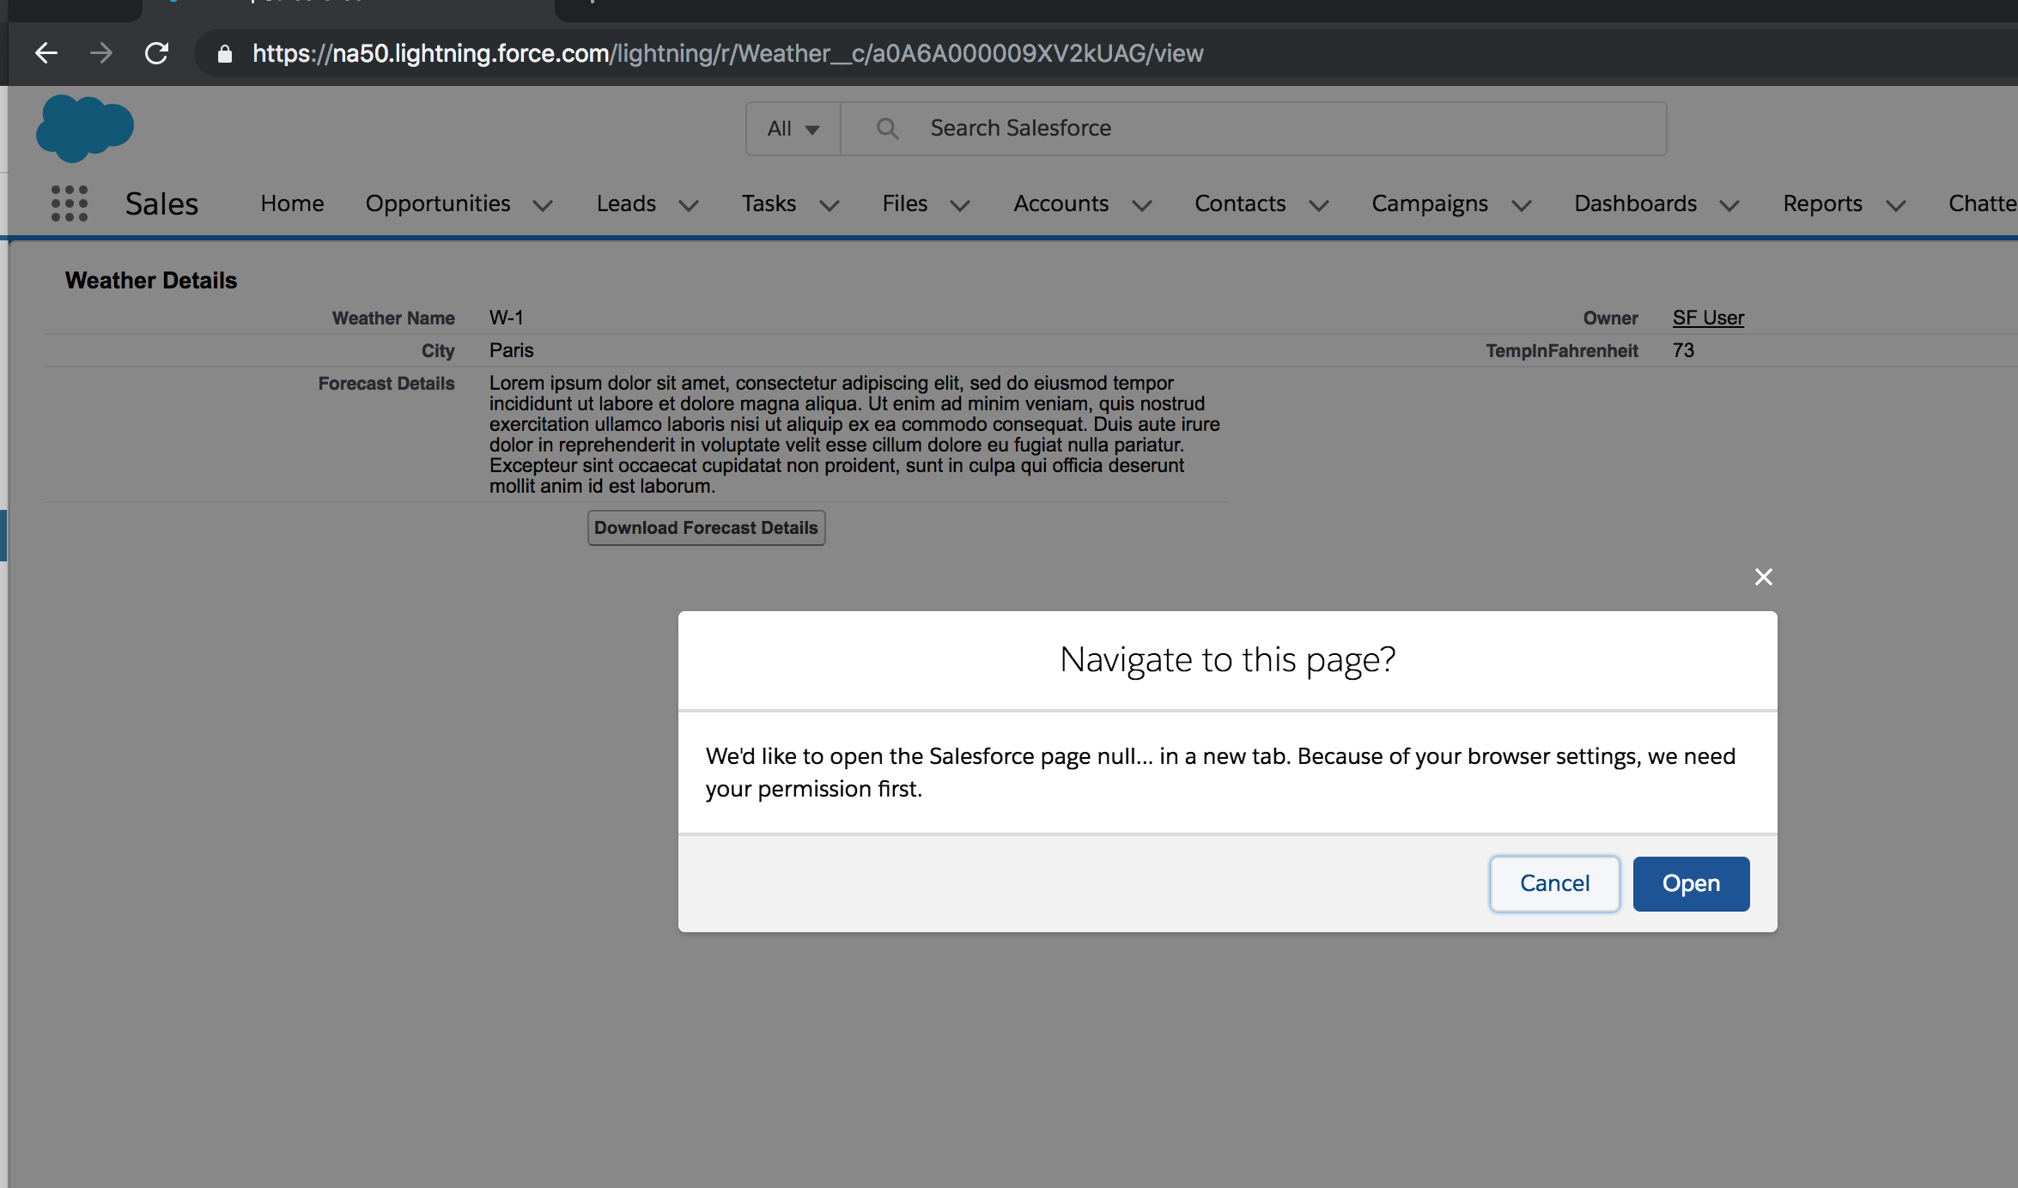Dismiss the dialog with the X icon
2018x1188 pixels.
coord(1764,576)
